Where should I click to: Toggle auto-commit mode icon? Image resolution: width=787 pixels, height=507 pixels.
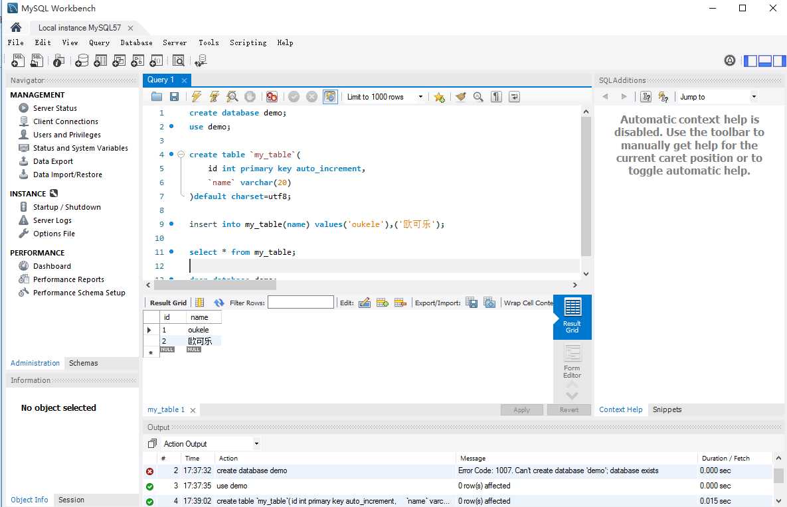[x=330, y=97]
